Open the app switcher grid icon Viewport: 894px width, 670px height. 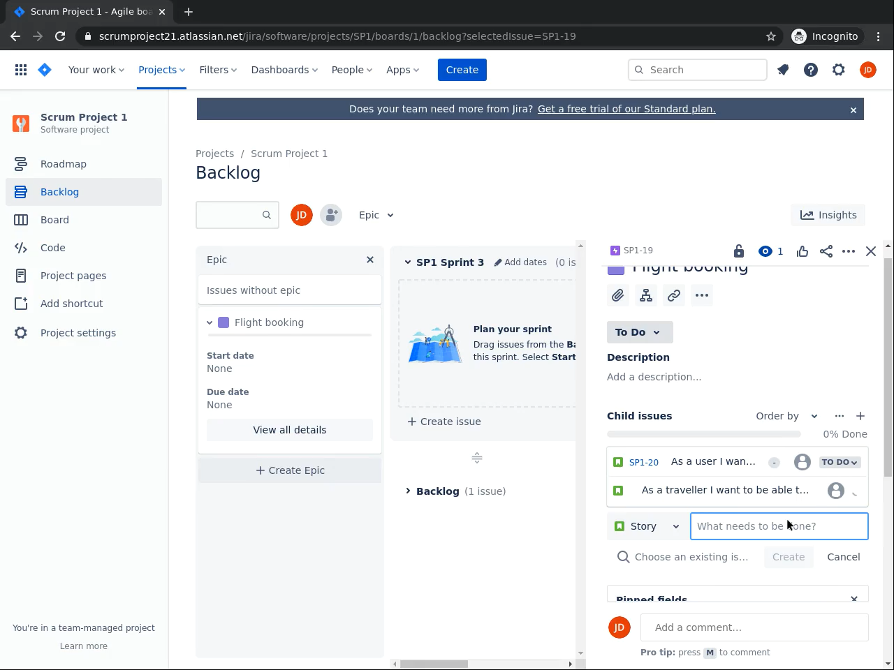(x=21, y=70)
